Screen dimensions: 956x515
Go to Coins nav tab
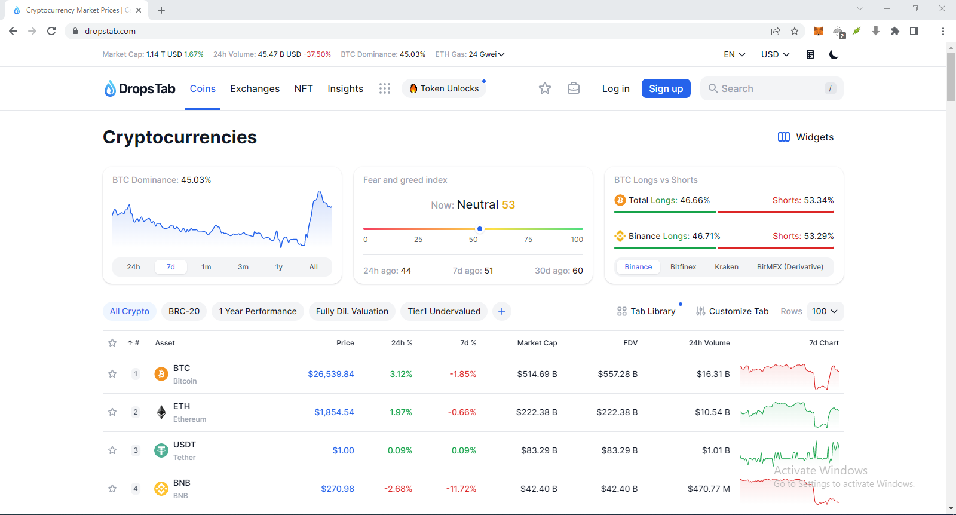coord(203,88)
